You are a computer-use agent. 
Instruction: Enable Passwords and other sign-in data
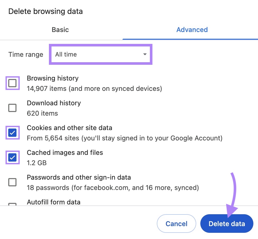pyautogui.click(x=12, y=182)
